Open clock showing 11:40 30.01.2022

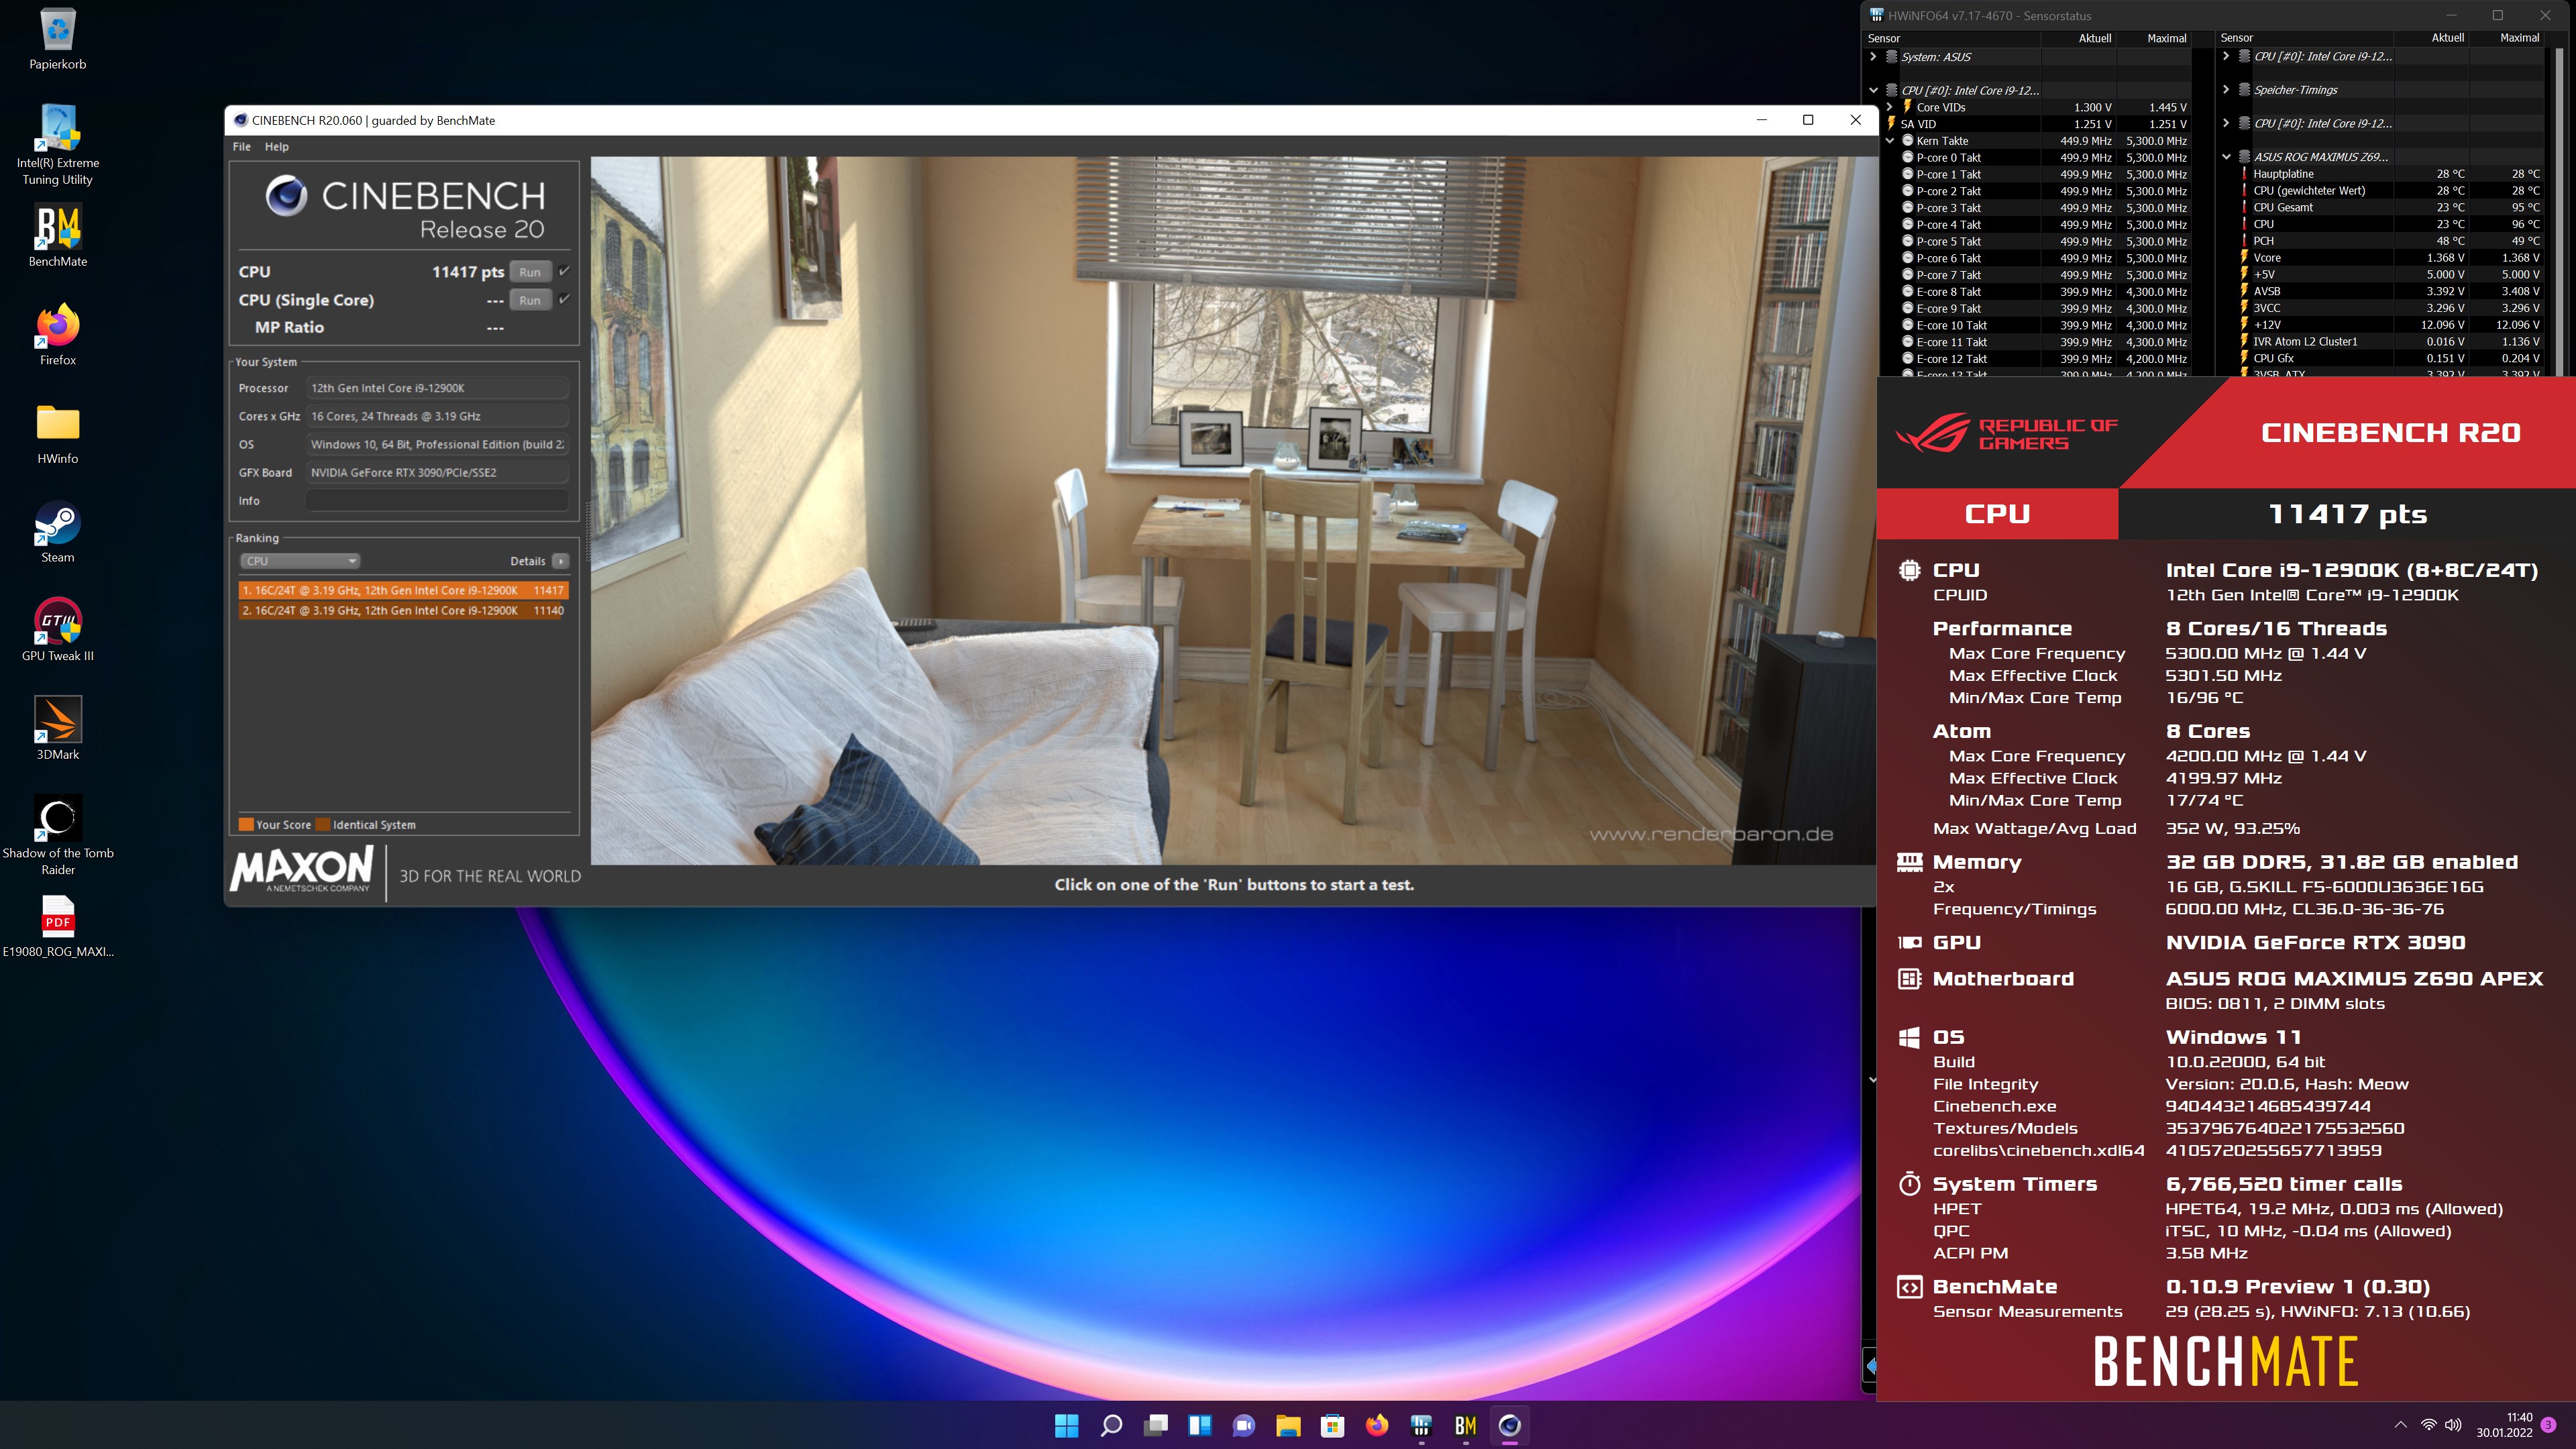2504,1425
